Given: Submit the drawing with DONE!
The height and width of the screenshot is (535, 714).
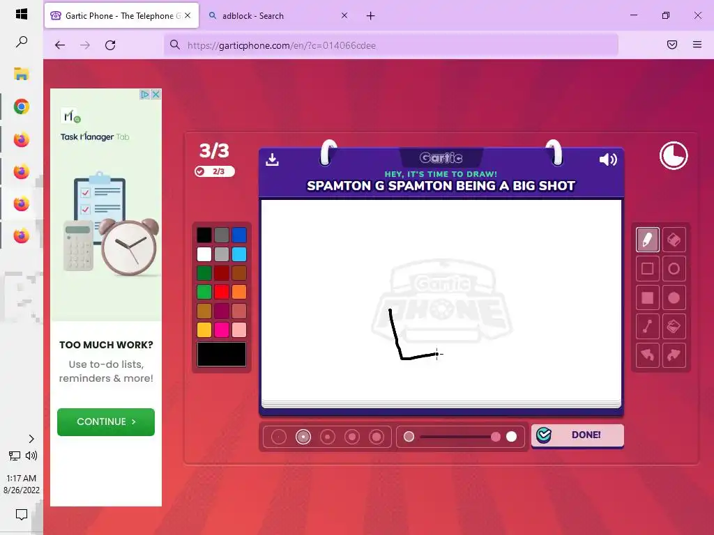Looking at the screenshot, I should click(x=577, y=435).
